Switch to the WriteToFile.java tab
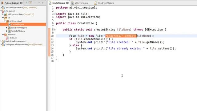This screenshot has height=111, width=197. [82, 3]
